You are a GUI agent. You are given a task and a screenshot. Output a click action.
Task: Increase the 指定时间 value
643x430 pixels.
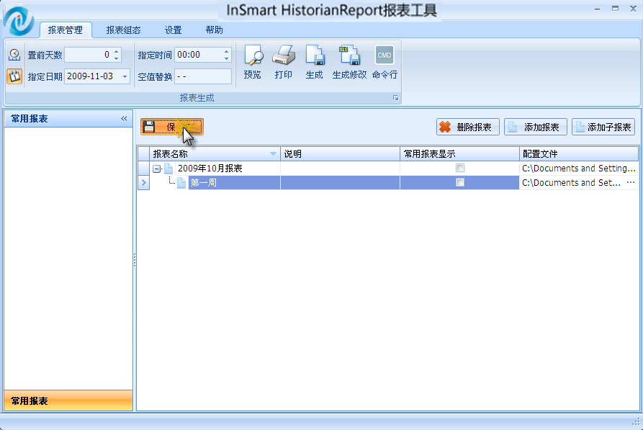pyautogui.click(x=226, y=52)
